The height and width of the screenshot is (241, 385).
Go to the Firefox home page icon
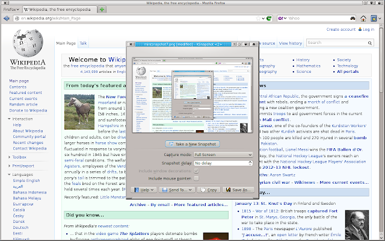coord(363,18)
